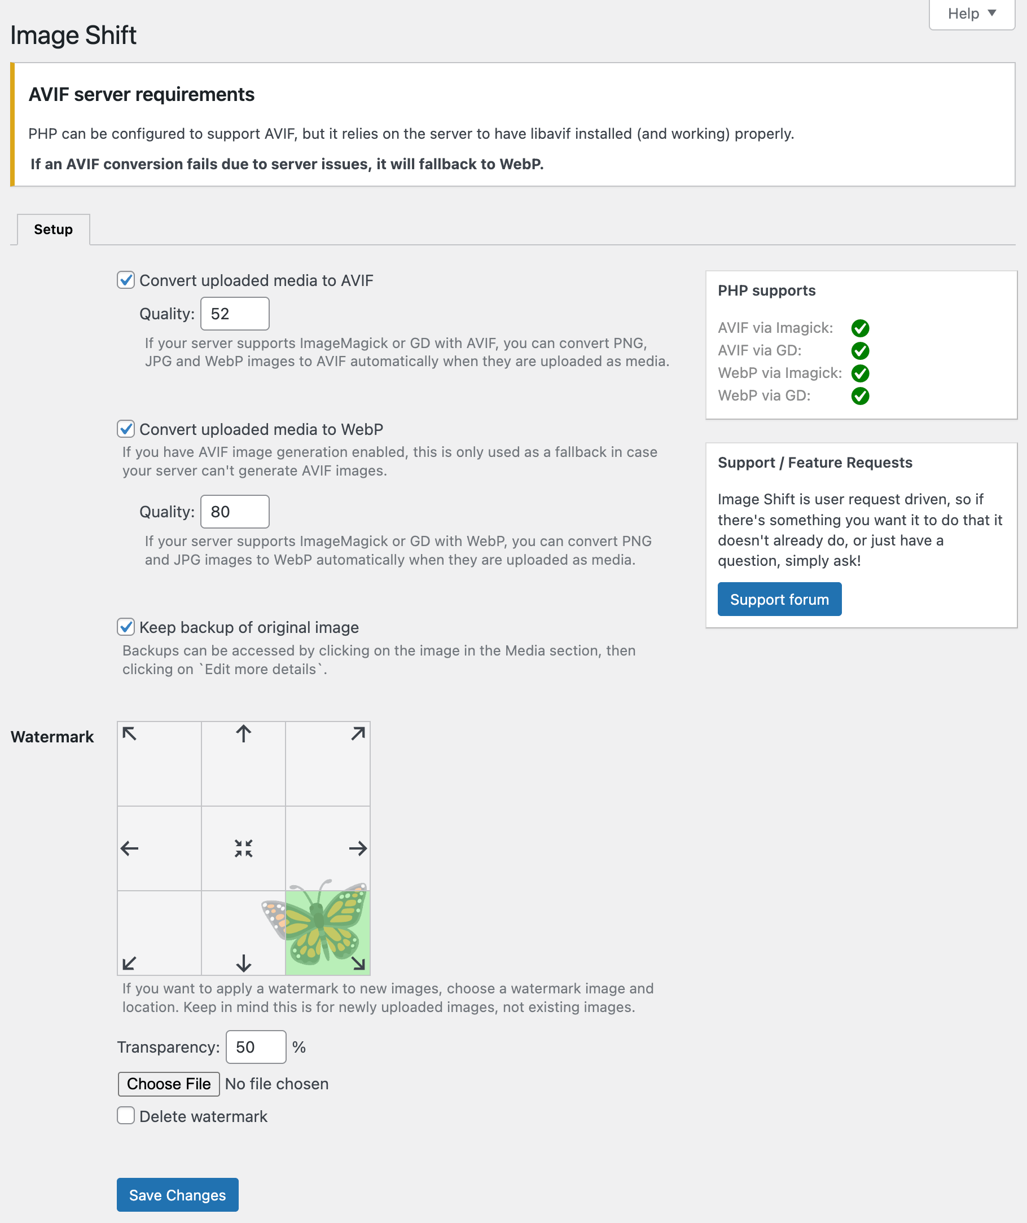Enable the Delete watermark checkbox
Screen dimensions: 1027x1223
pos(126,1116)
